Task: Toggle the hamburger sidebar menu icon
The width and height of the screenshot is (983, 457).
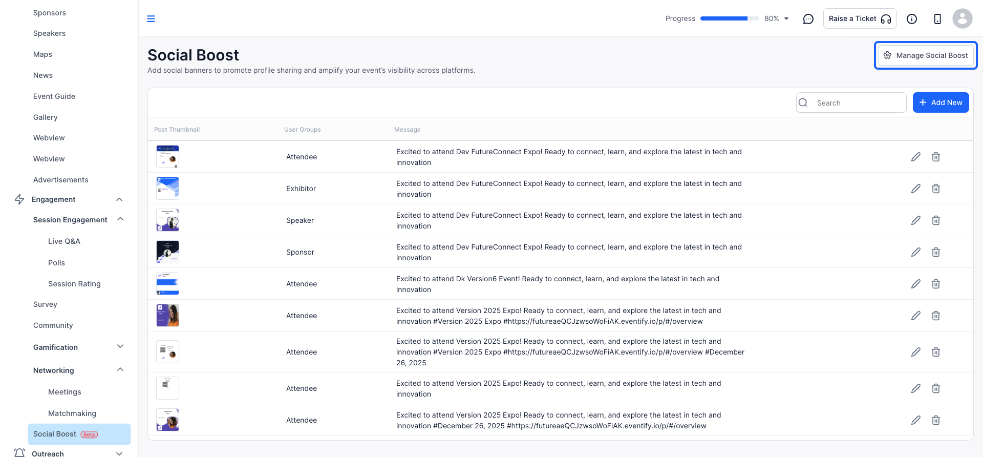Action: click(x=151, y=19)
